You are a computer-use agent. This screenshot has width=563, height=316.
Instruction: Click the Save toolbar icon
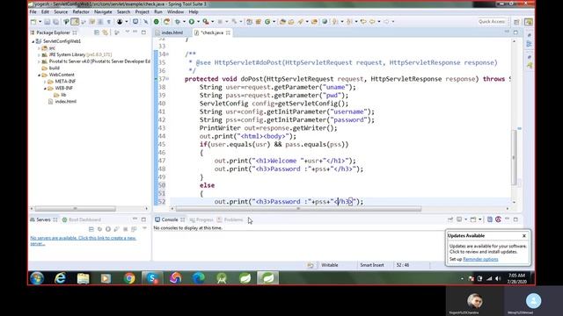point(48,22)
